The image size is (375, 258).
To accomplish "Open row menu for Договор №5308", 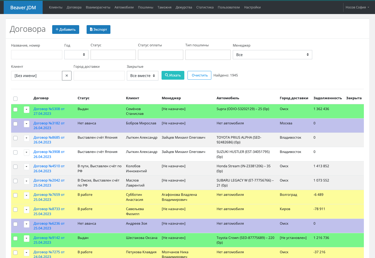I will (26, 110).
